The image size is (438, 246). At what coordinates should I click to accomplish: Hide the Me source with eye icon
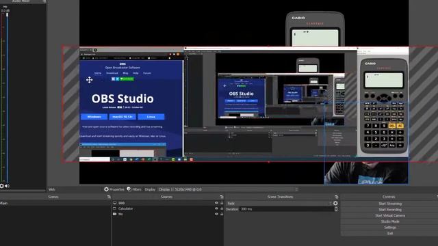click(x=216, y=214)
